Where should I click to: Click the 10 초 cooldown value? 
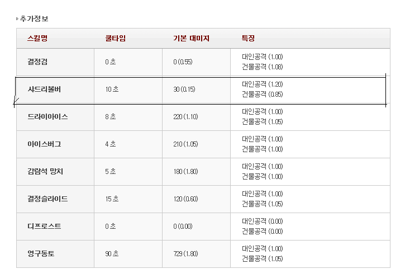click(112, 89)
